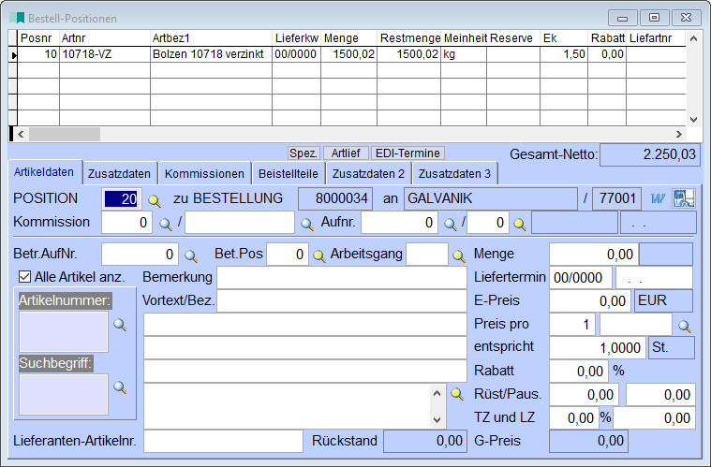Image resolution: width=711 pixels, height=467 pixels.
Task: Click the Lieferanten-Artikelnr. input field
Action: tap(223, 440)
